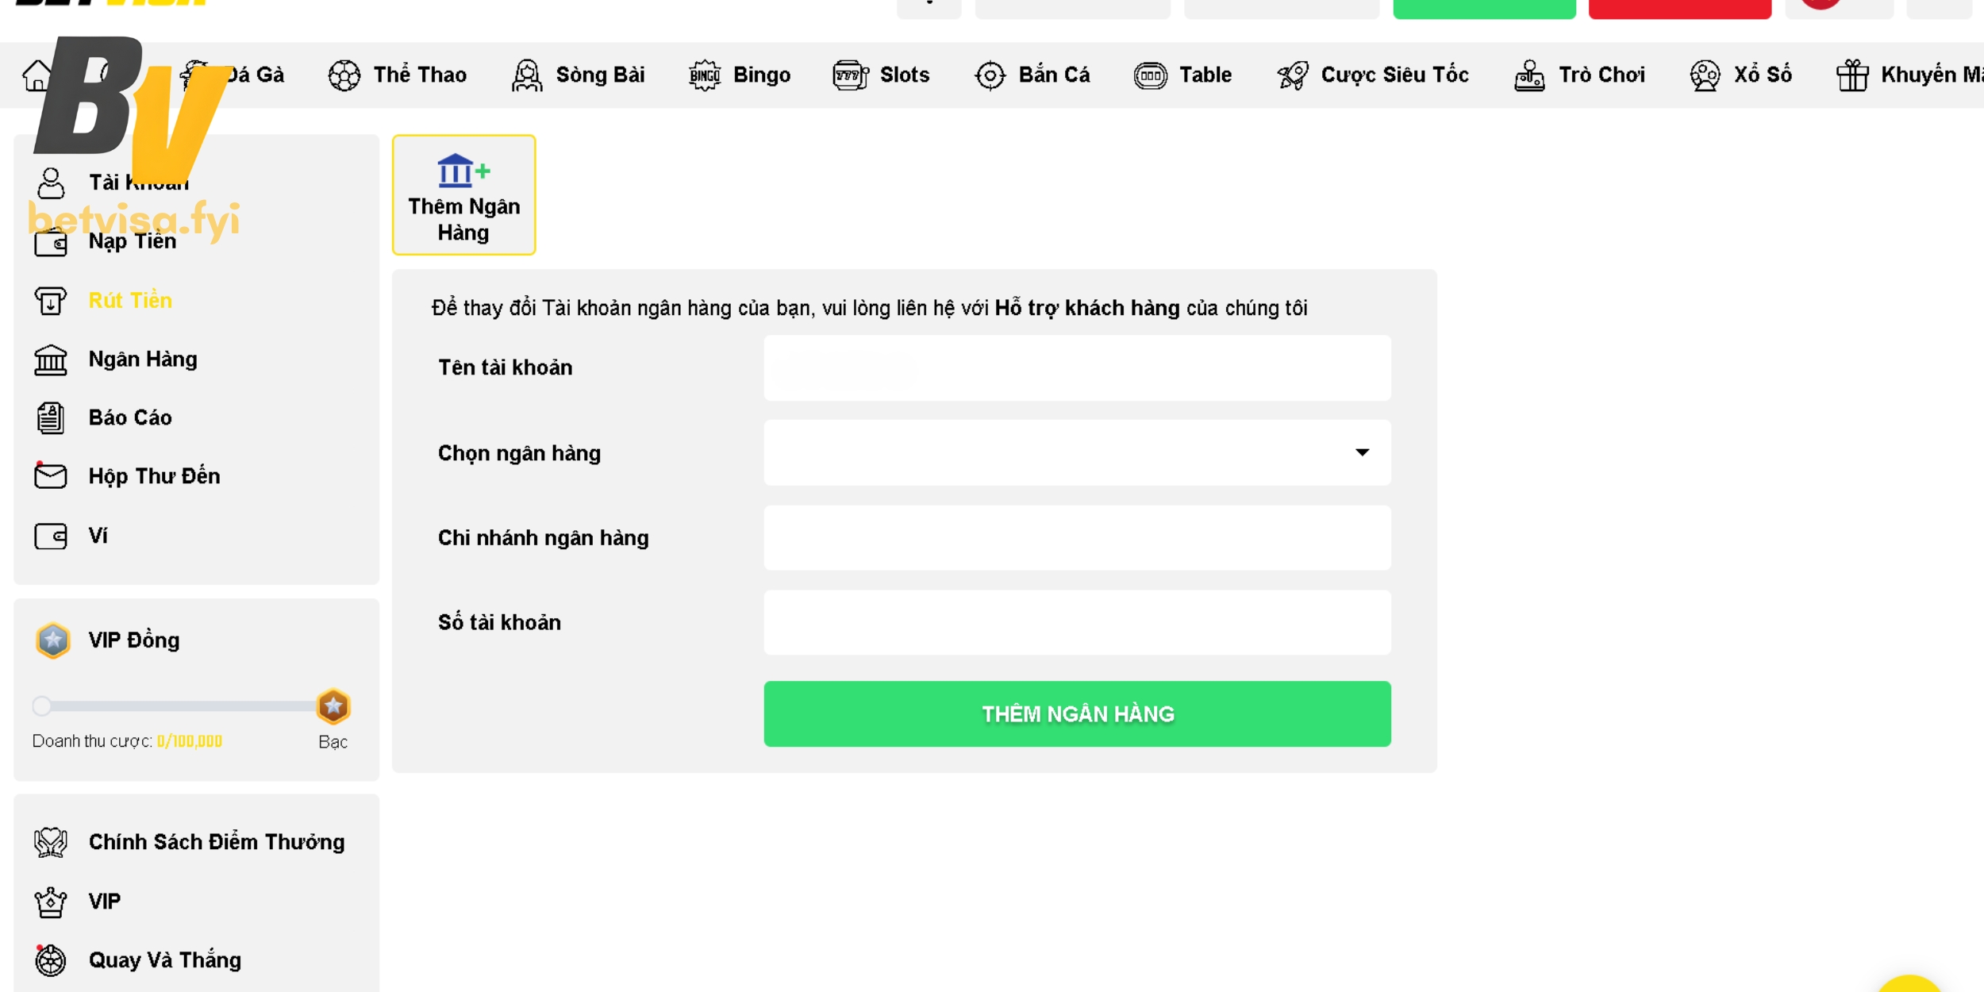Open the Slots machine icon

[850, 76]
